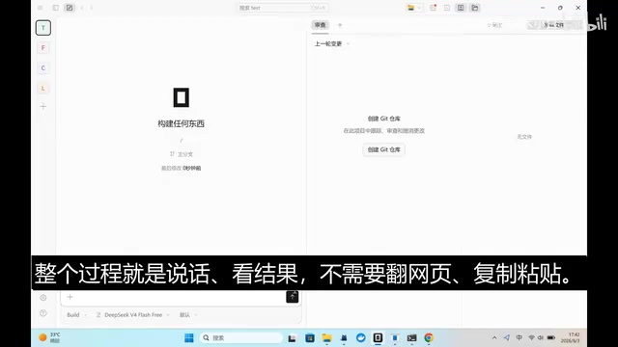Add a new project with the plus icon
The width and height of the screenshot is (618, 347).
(42, 107)
